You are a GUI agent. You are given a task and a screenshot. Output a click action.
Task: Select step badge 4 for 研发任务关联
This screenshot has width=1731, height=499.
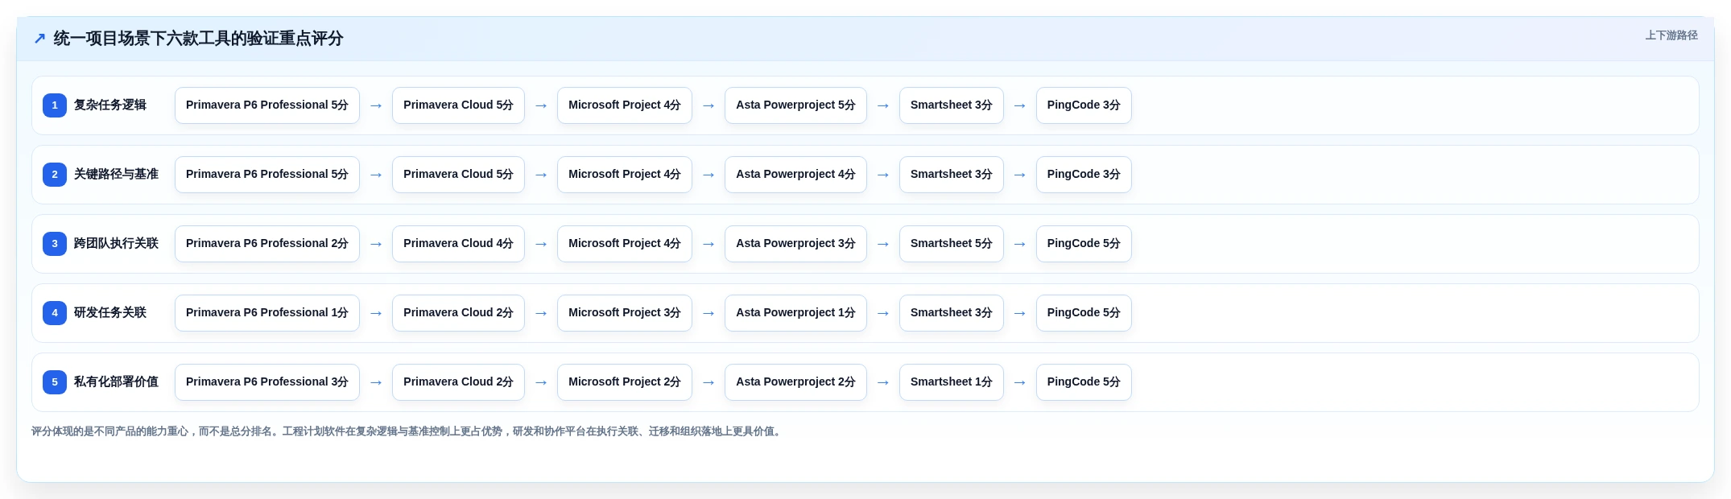pyautogui.click(x=55, y=313)
